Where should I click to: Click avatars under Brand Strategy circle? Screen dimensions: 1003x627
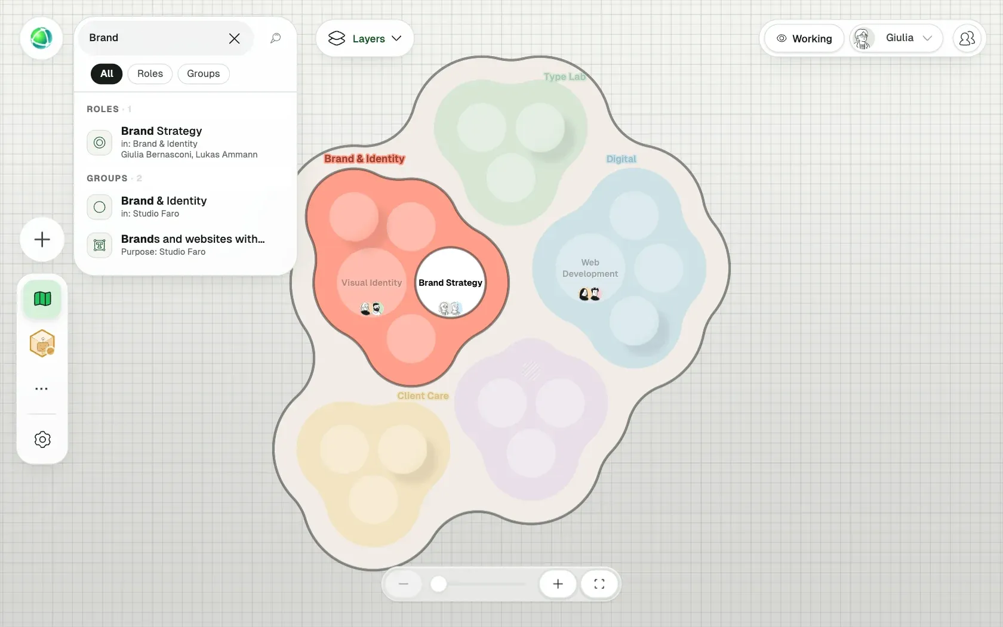[x=450, y=308]
